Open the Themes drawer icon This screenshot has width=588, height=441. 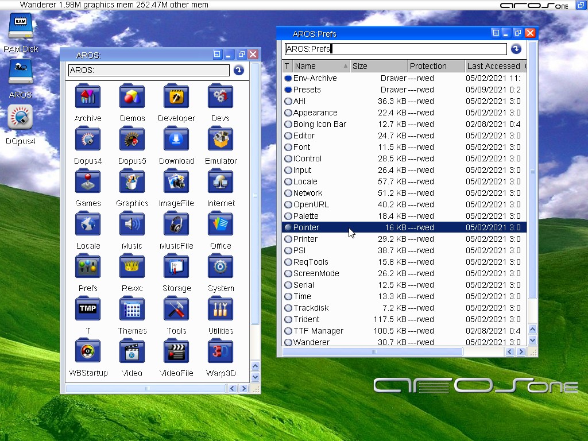132,310
